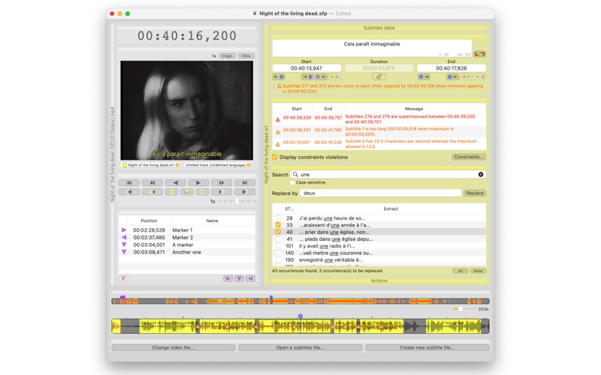Check the box for result row 41
This screenshot has width=601, height=375.
coord(278,238)
